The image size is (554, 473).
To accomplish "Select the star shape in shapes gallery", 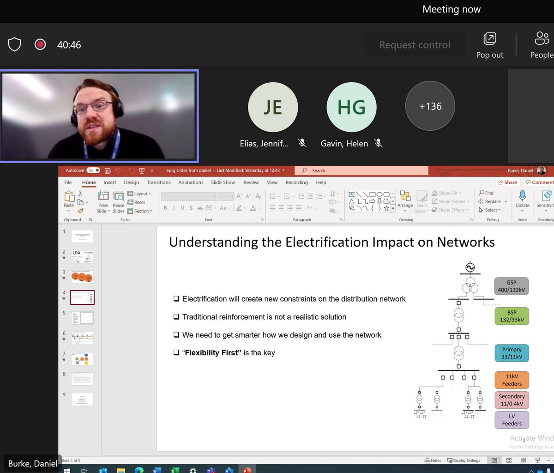I will [x=386, y=208].
